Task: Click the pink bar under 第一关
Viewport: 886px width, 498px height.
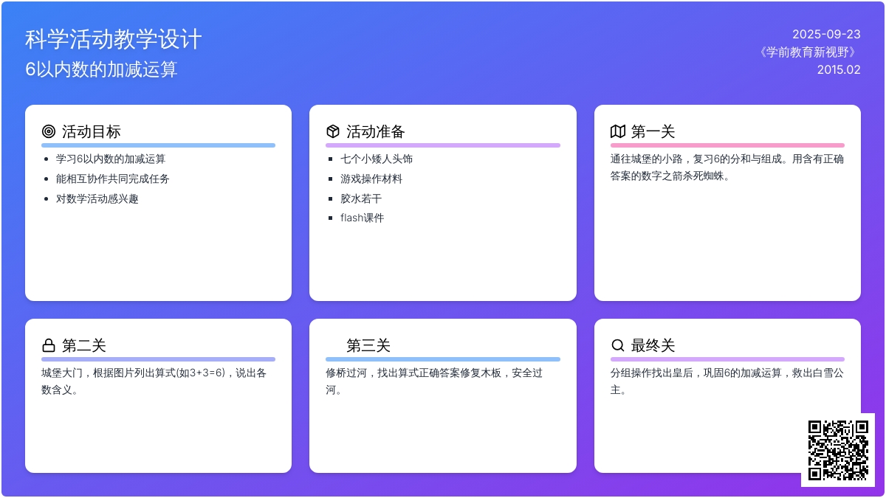Action: 727,145
